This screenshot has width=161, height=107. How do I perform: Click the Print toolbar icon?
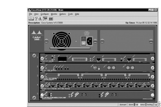[31, 19]
